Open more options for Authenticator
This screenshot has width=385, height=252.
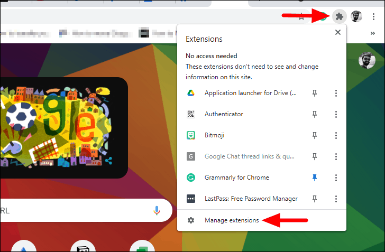coord(336,114)
